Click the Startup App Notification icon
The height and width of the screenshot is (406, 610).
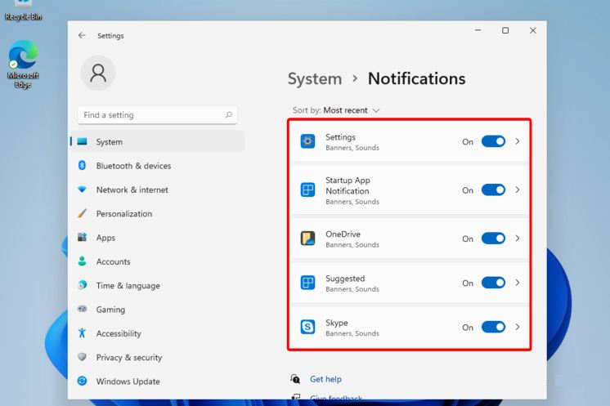point(307,190)
